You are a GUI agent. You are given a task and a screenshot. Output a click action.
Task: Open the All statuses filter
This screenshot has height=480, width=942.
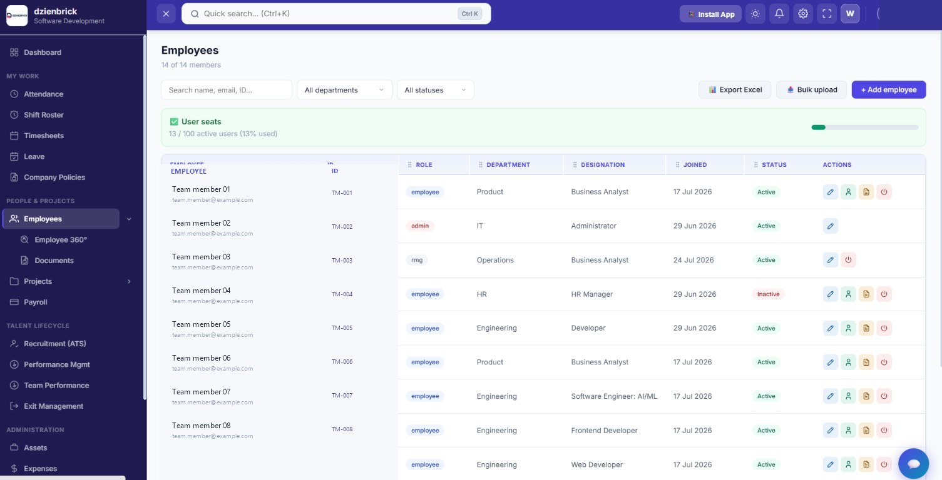click(x=436, y=90)
